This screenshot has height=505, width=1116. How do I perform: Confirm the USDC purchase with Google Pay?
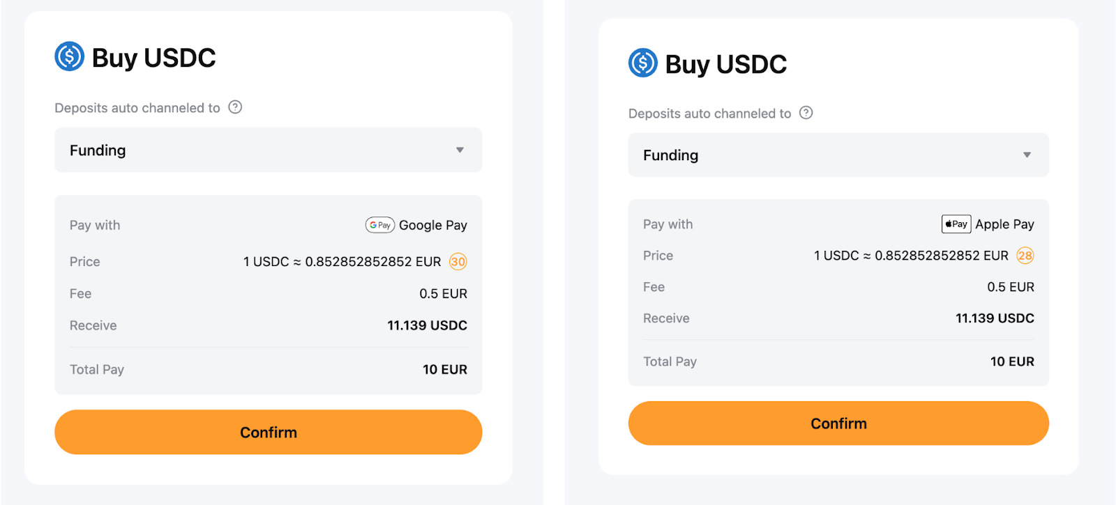pyautogui.click(x=268, y=432)
